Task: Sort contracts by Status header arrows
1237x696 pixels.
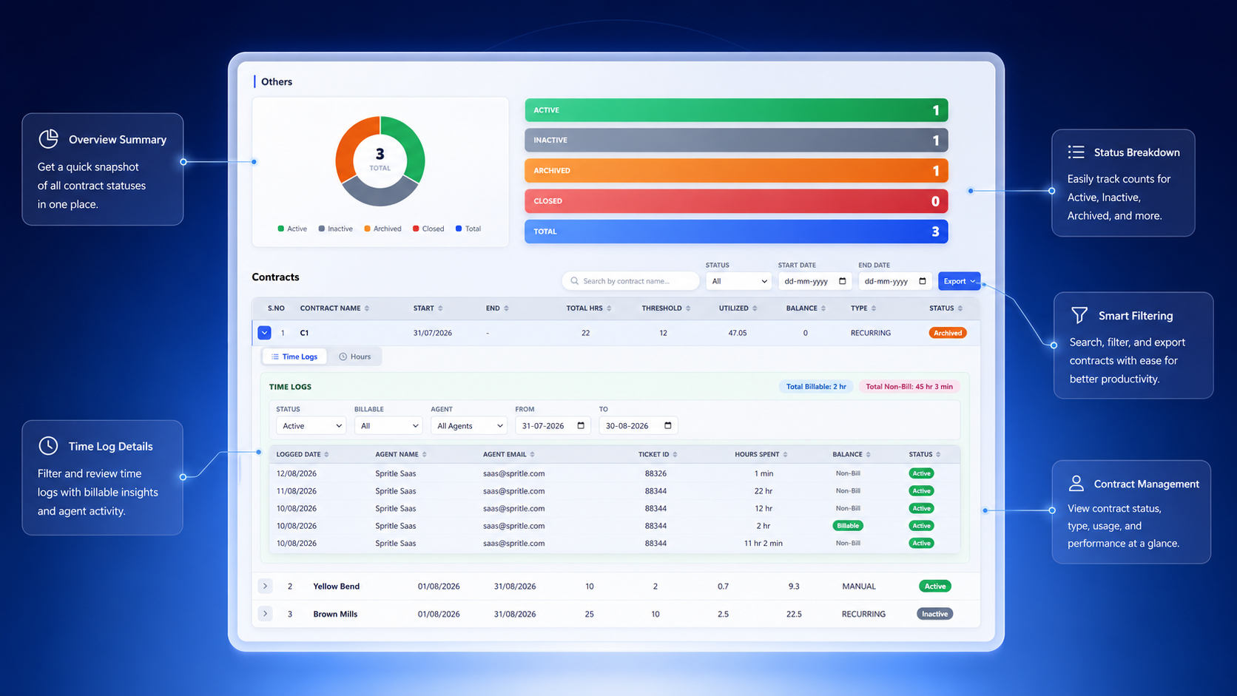Action: click(x=960, y=308)
